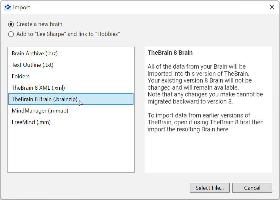Select TheBrain 8 XML (.xml) option

(38, 88)
